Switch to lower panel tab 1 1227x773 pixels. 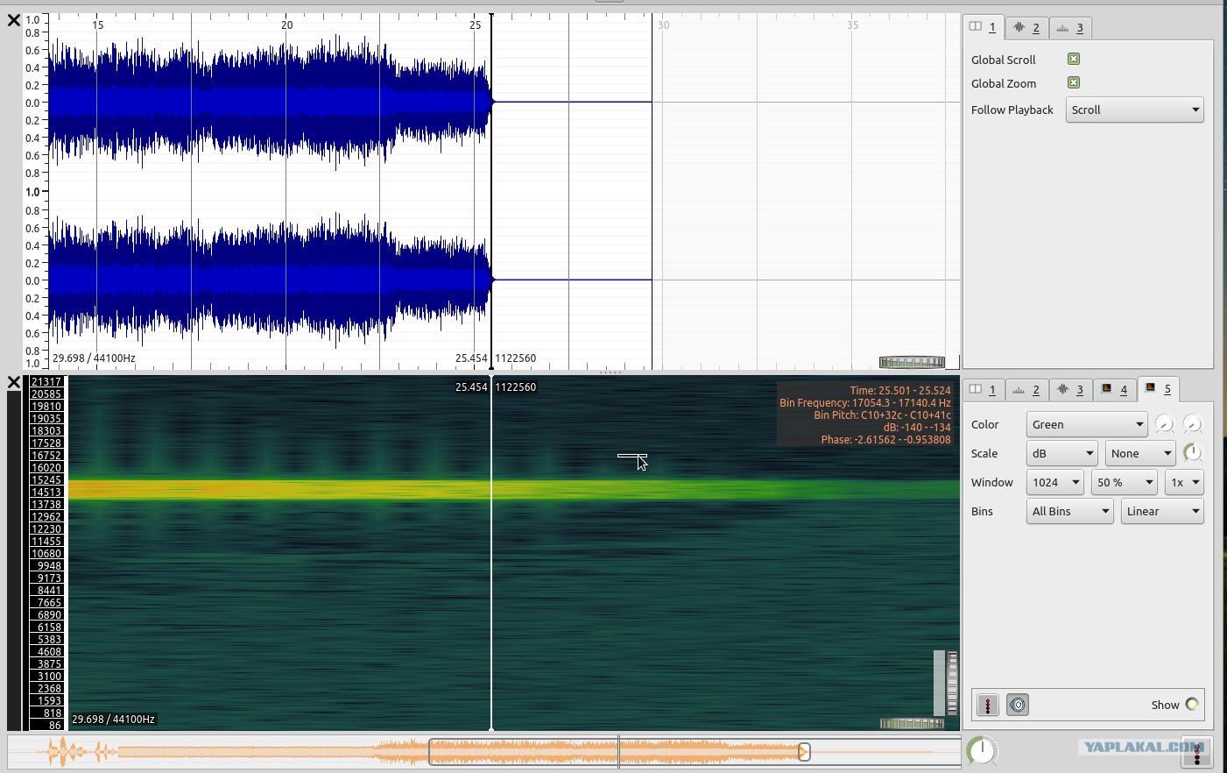click(983, 390)
